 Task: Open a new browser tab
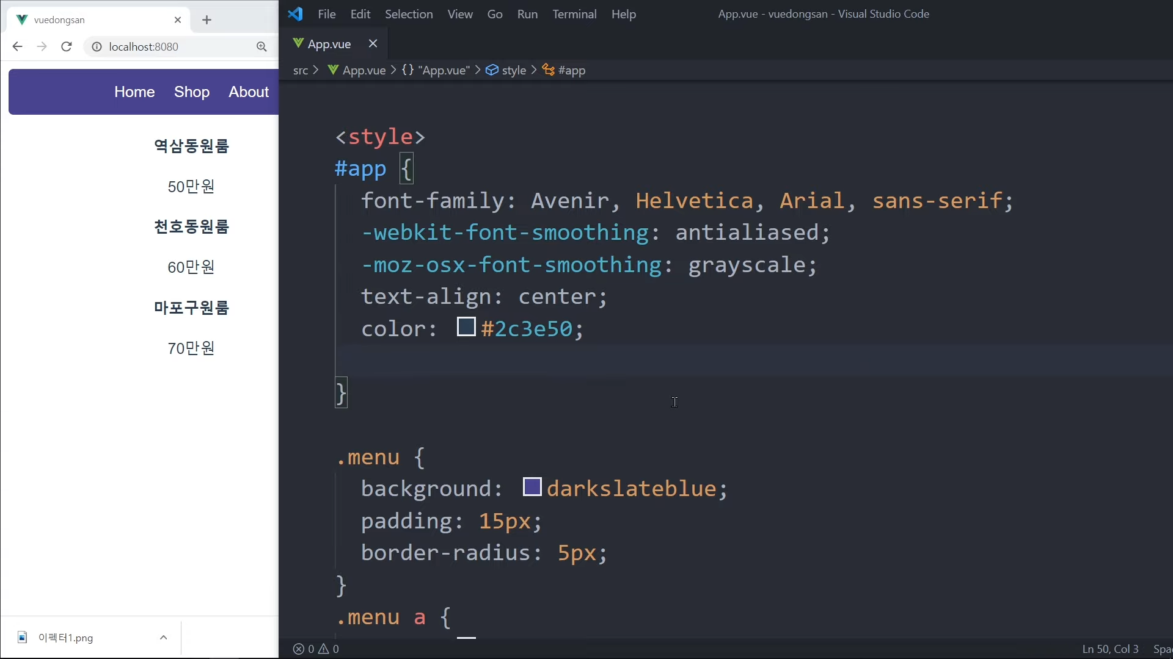pos(206,20)
